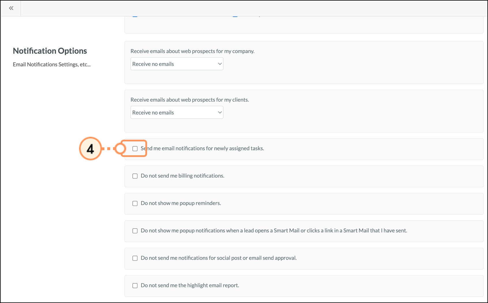
Task: Click chevron arrow of company prospects dropdown
Action: click(x=220, y=64)
